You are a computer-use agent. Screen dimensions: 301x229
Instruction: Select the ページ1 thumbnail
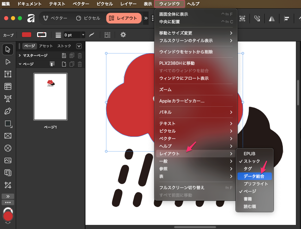point(50,97)
